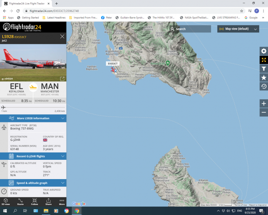Viewport: 268px width, 215px height.
Task: Close the LS928 flight panel
Action: [x=62, y=37]
